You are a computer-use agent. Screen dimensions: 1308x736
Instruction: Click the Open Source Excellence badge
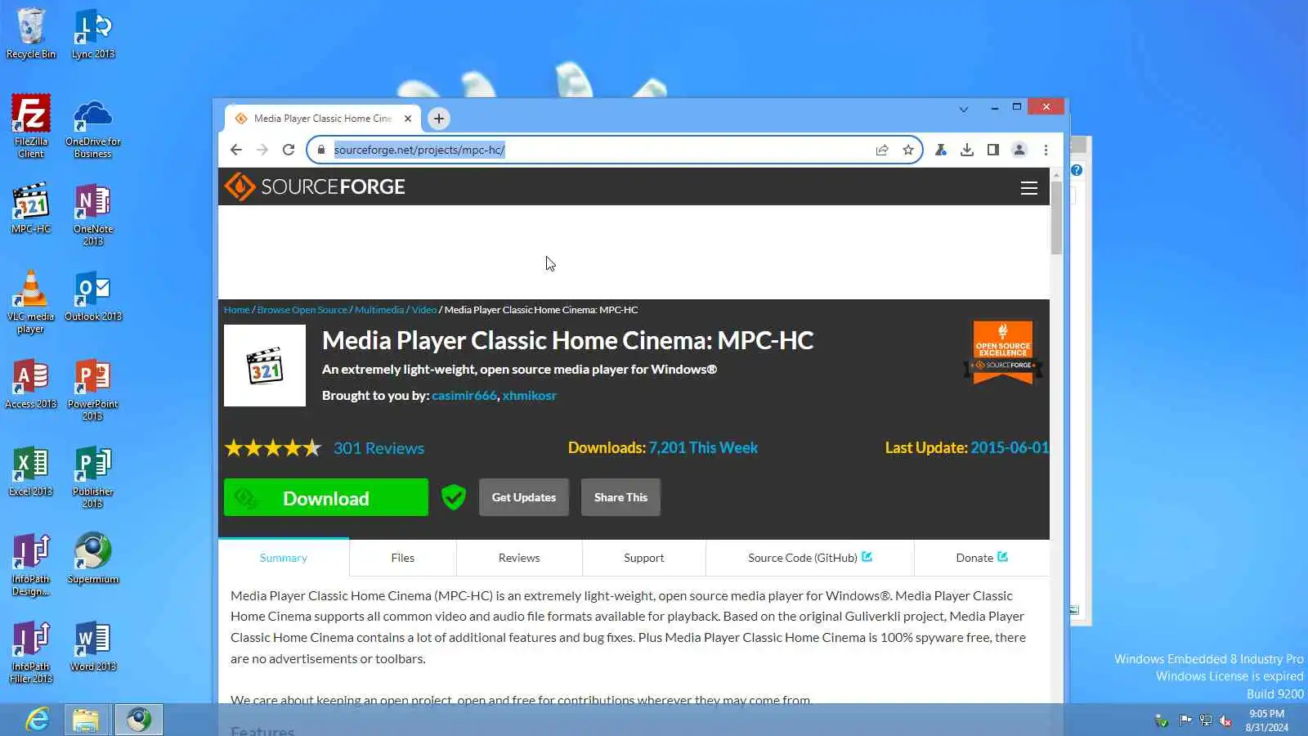1003,352
